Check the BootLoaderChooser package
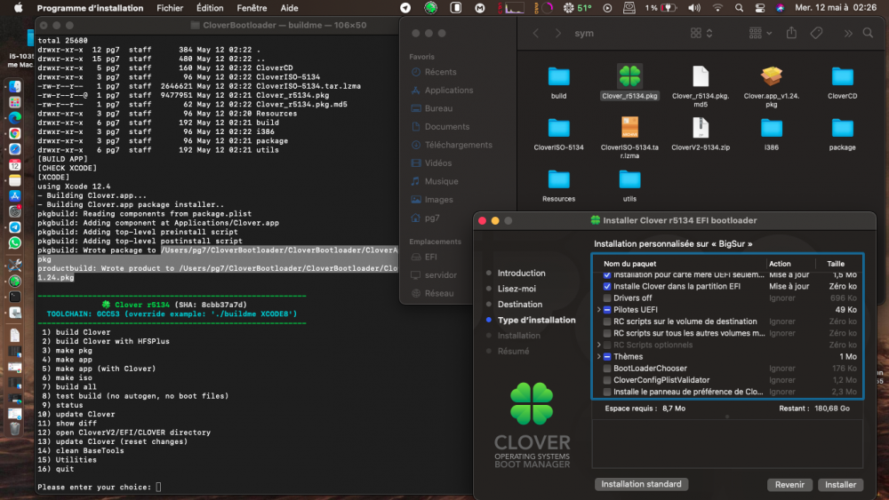 point(606,368)
